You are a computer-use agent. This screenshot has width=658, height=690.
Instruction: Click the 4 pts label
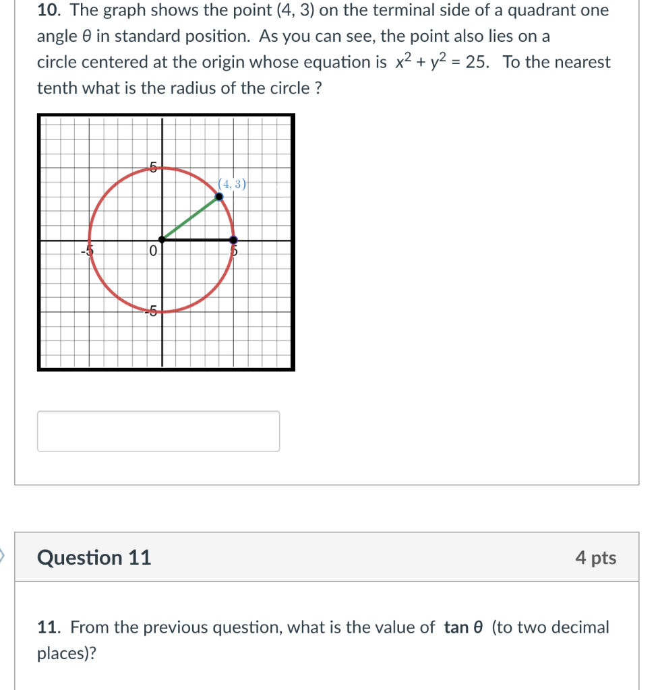(596, 558)
